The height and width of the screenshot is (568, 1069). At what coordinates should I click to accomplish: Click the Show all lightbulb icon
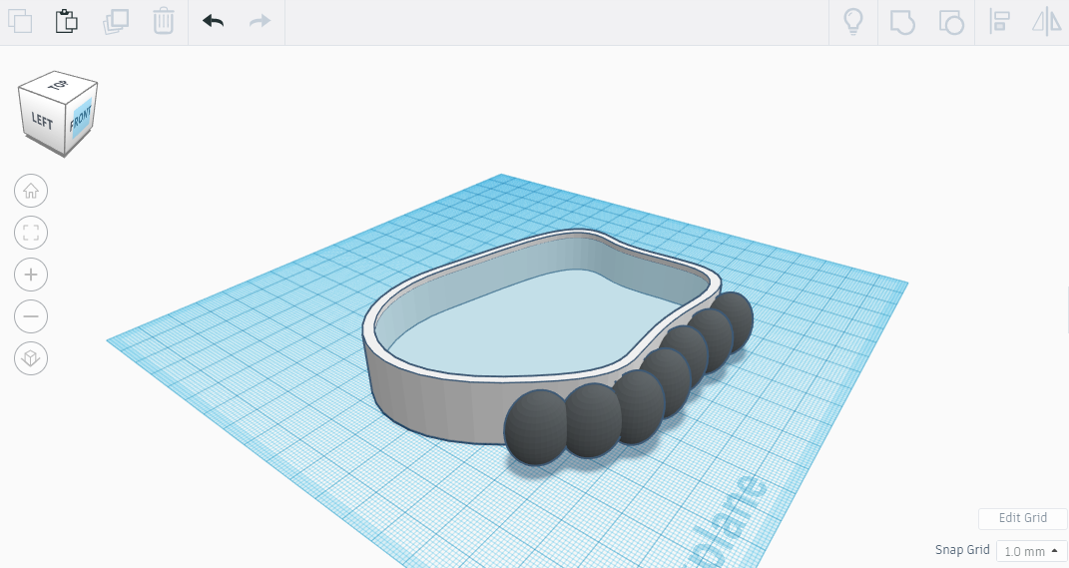pos(852,21)
